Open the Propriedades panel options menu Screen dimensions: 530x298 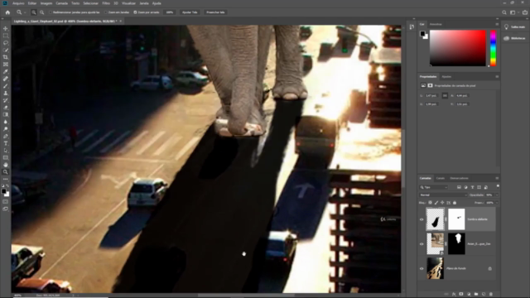pyautogui.click(x=497, y=77)
